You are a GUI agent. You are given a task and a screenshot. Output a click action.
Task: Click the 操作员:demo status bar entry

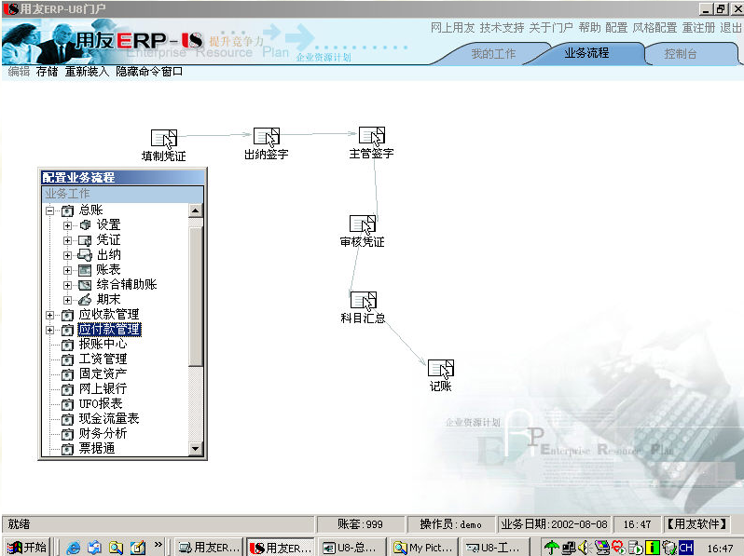450,524
